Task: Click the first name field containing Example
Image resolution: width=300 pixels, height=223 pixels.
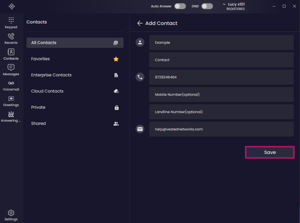Action: click(x=221, y=42)
